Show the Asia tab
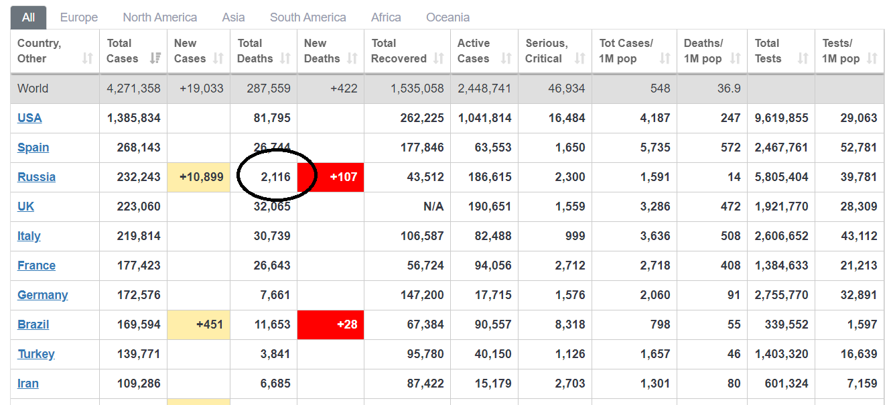Screen dimensions: 893x405 pyautogui.click(x=234, y=17)
